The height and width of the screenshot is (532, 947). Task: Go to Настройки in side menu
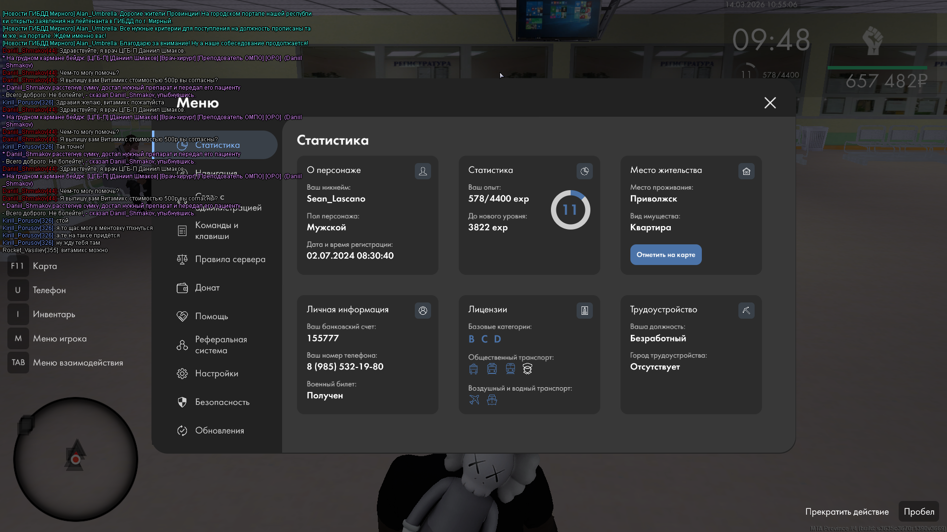click(x=216, y=374)
